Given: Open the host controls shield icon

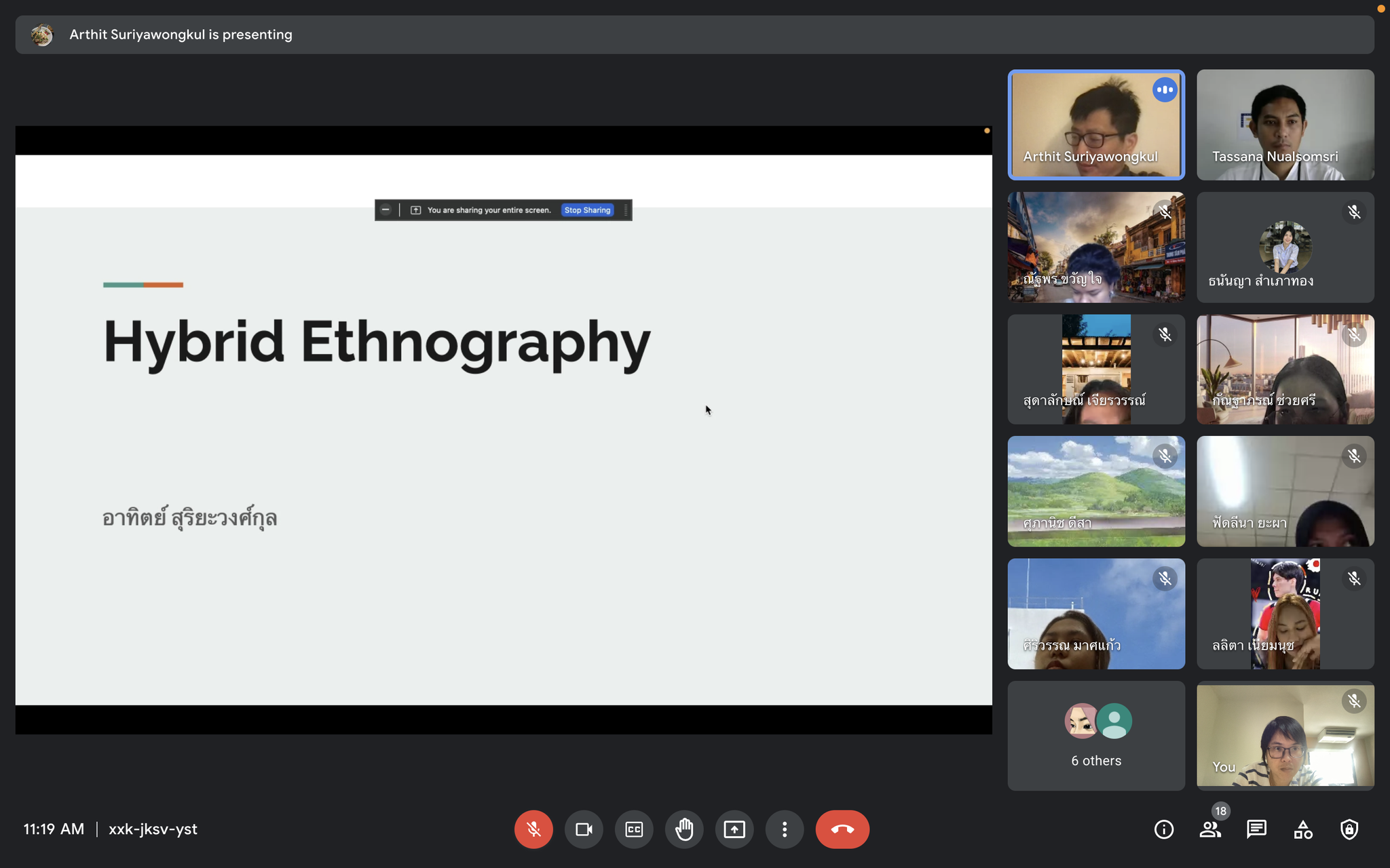Looking at the screenshot, I should pyautogui.click(x=1349, y=829).
